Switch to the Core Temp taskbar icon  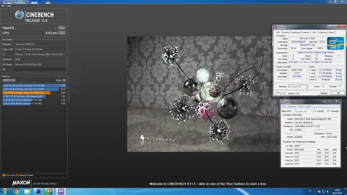pos(49,191)
